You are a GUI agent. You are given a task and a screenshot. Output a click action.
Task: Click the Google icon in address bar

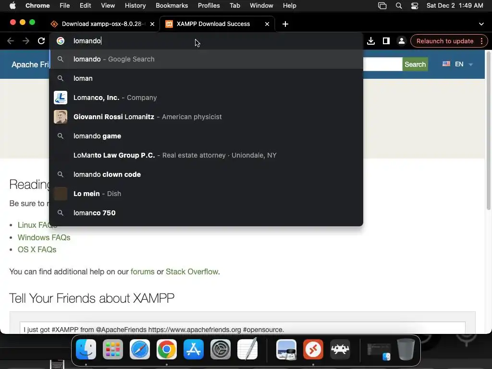tap(61, 41)
